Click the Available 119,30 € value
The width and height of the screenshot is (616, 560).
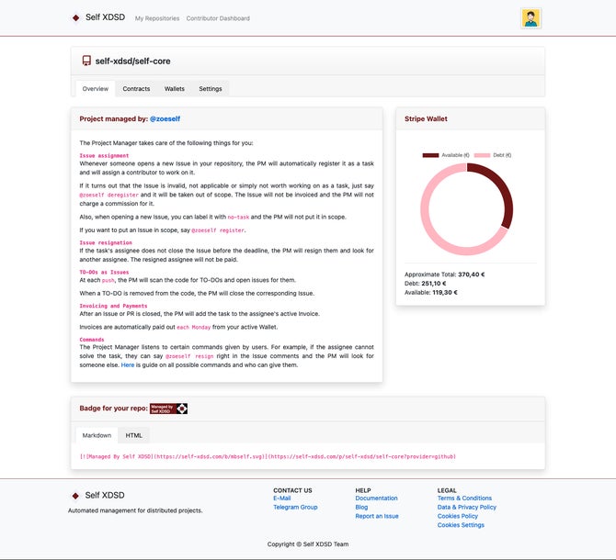pos(445,293)
